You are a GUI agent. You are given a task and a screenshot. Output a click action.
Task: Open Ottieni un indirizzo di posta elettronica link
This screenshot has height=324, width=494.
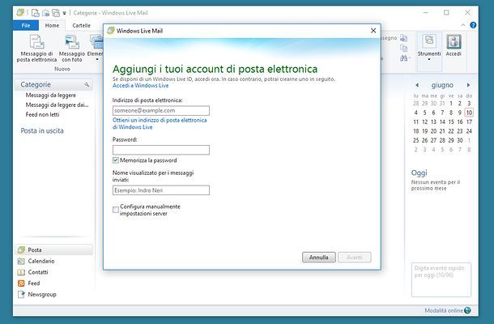click(160, 124)
